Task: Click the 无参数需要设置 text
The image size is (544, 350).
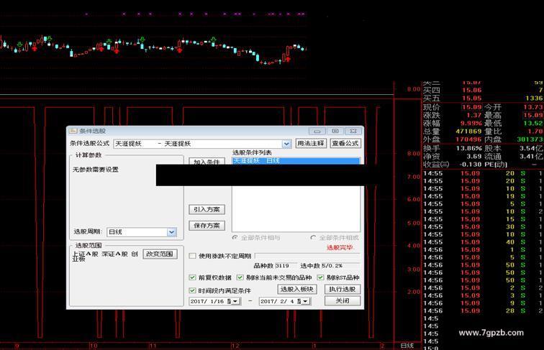Action: [x=96, y=170]
